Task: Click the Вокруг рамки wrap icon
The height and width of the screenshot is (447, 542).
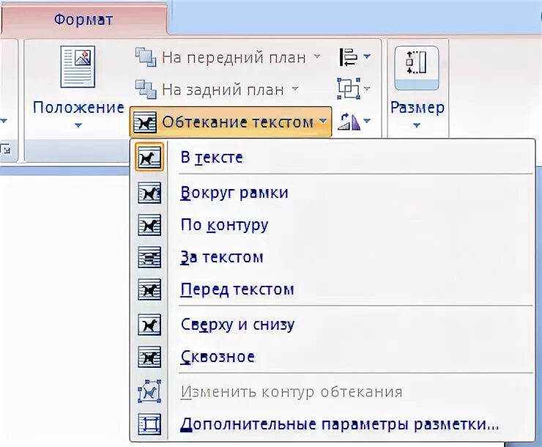Action: click(x=149, y=193)
